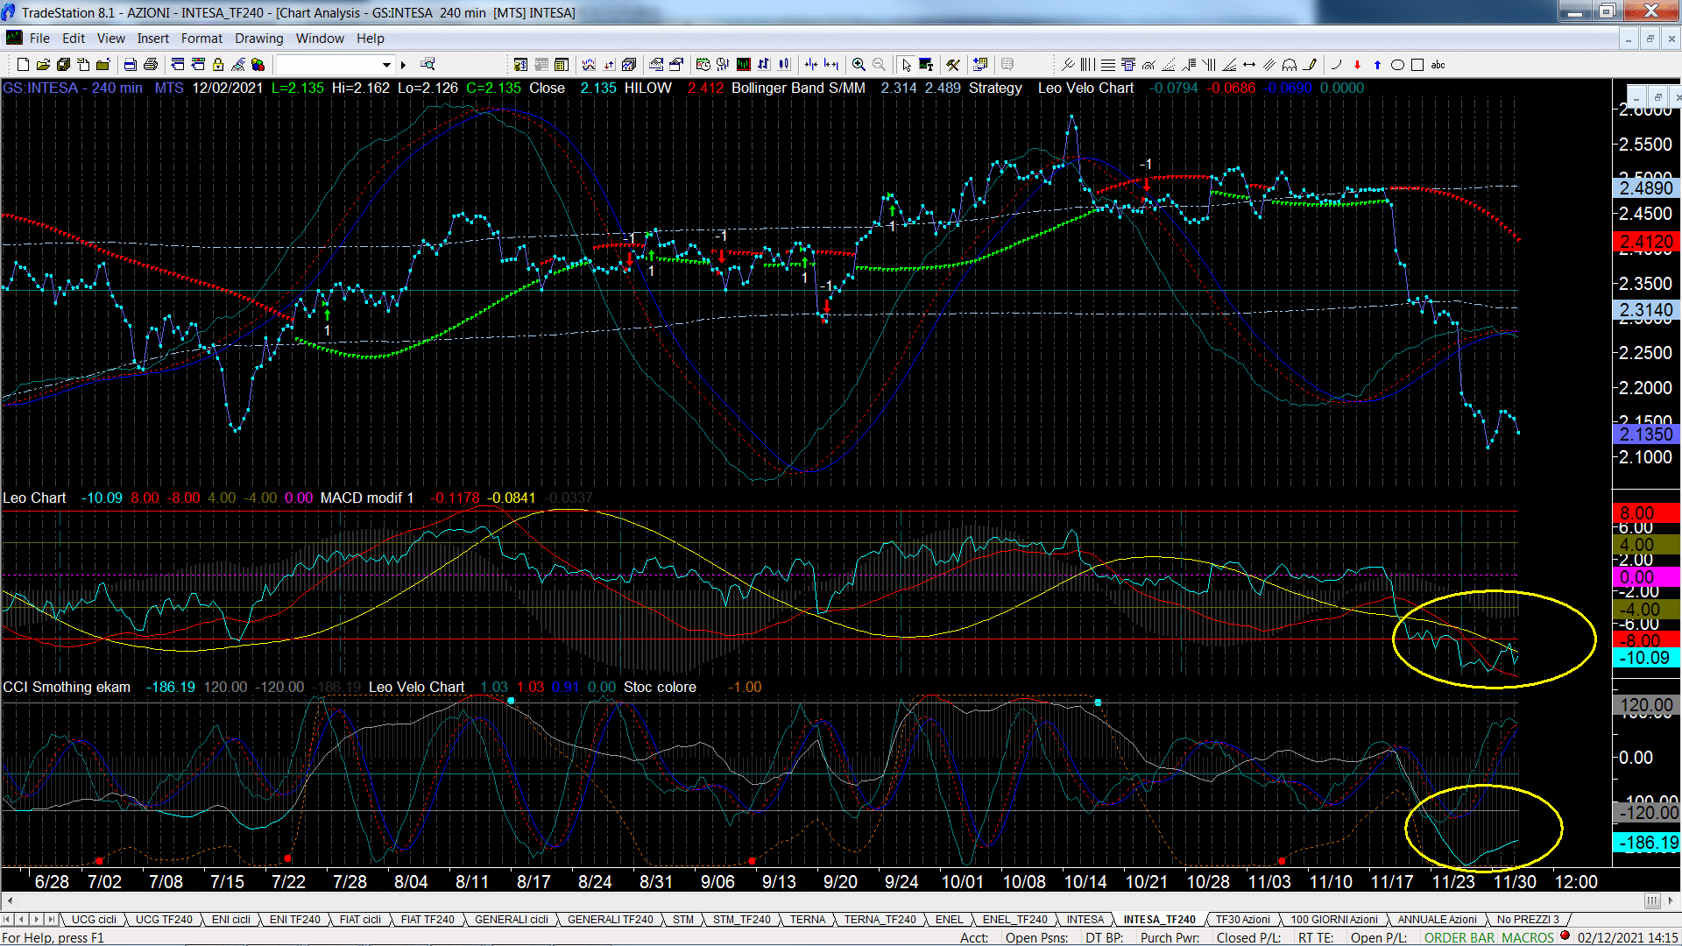This screenshot has height=946, width=1682.
Task: Open the Drawing menu
Action: [x=258, y=39]
